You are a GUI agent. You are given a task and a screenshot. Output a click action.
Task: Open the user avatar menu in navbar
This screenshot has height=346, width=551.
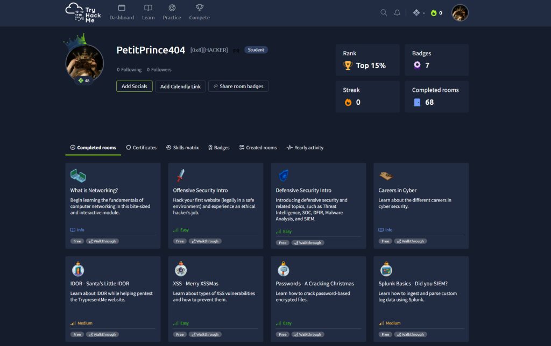pyautogui.click(x=460, y=13)
